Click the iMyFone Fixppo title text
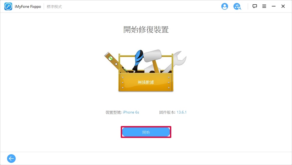 [28, 7]
